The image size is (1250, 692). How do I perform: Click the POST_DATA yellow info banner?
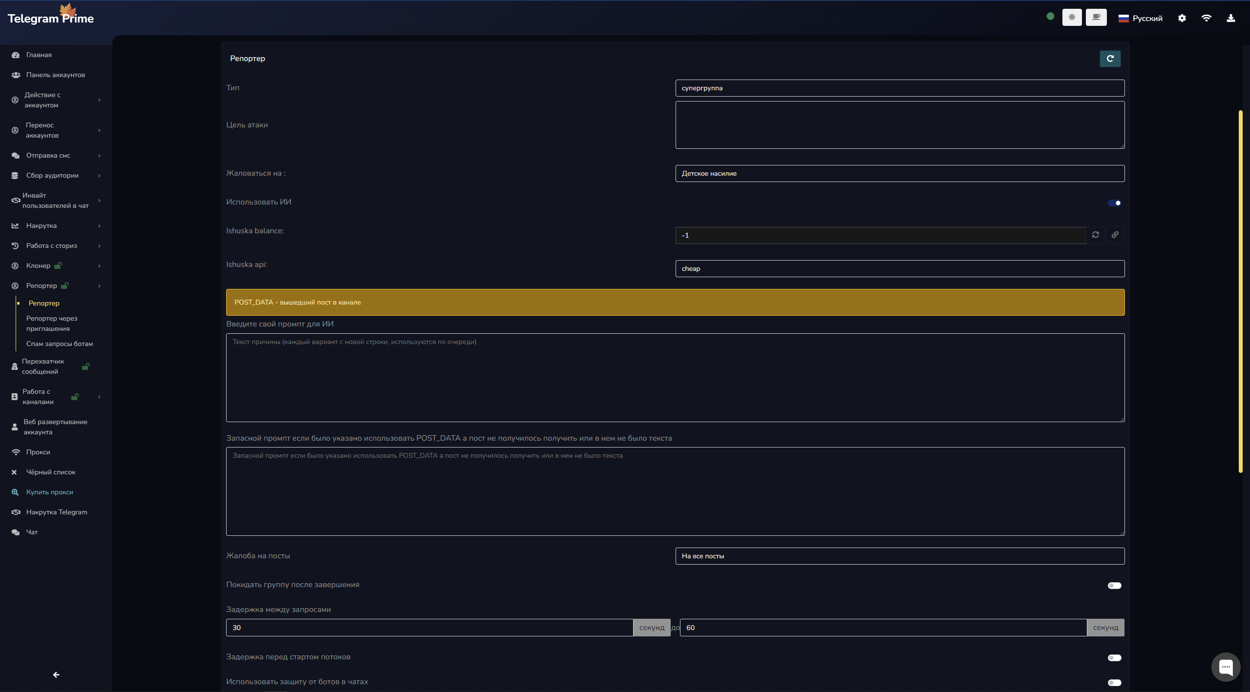(x=675, y=303)
